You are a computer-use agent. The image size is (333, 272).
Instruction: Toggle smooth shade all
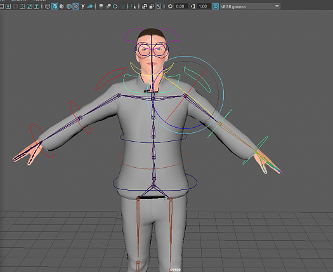(55, 6)
